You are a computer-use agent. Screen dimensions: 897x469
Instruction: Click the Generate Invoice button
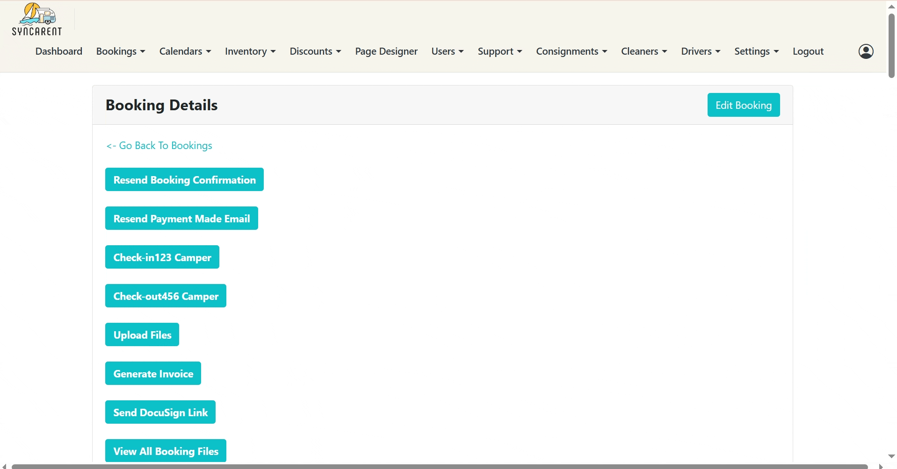coord(153,373)
